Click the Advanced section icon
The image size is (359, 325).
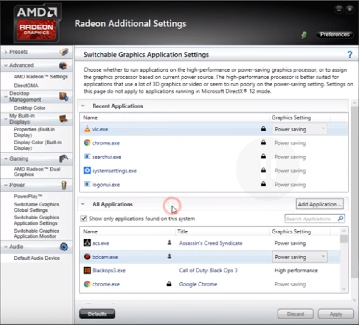(63, 66)
